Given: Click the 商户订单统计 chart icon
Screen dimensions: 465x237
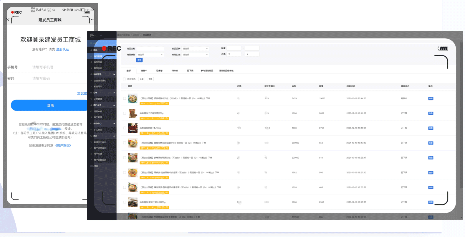Looking at the screenshot, I should pos(91,148).
